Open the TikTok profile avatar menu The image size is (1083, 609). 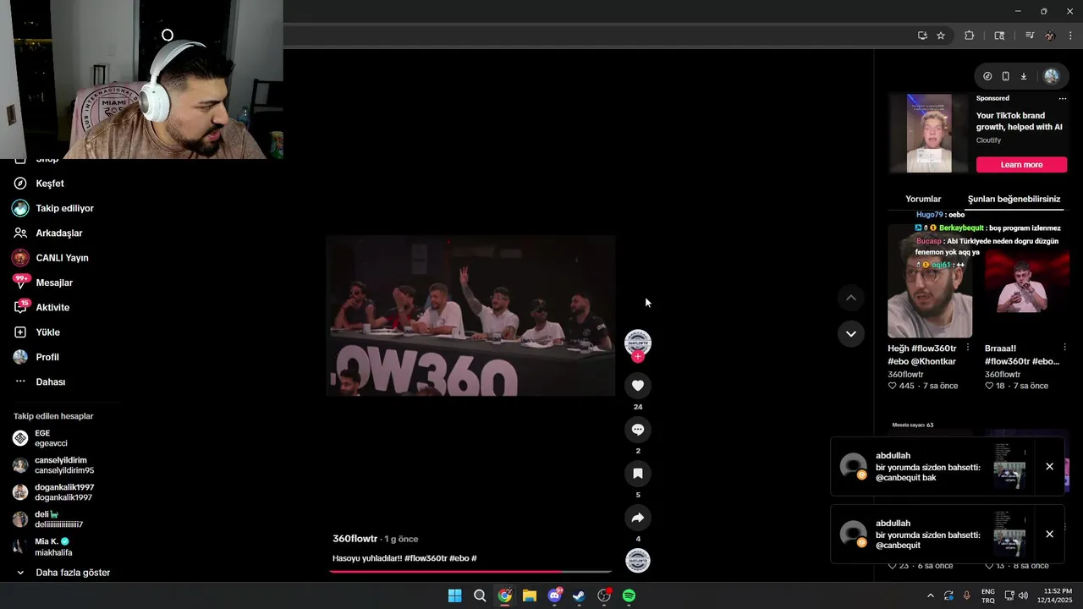[1052, 76]
